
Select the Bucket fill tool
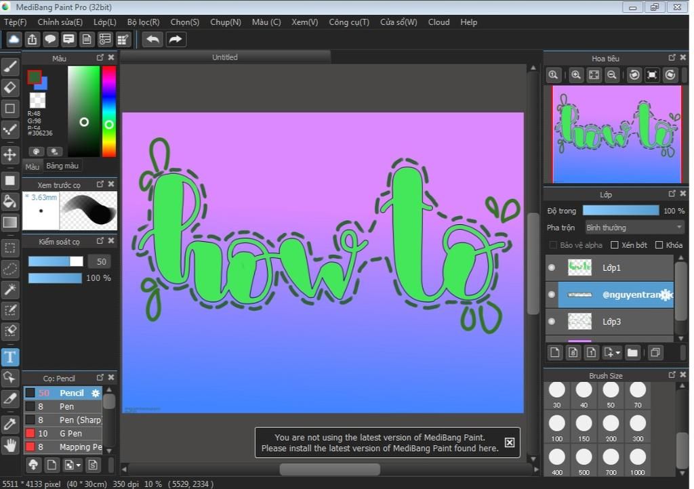click(10, 202)
